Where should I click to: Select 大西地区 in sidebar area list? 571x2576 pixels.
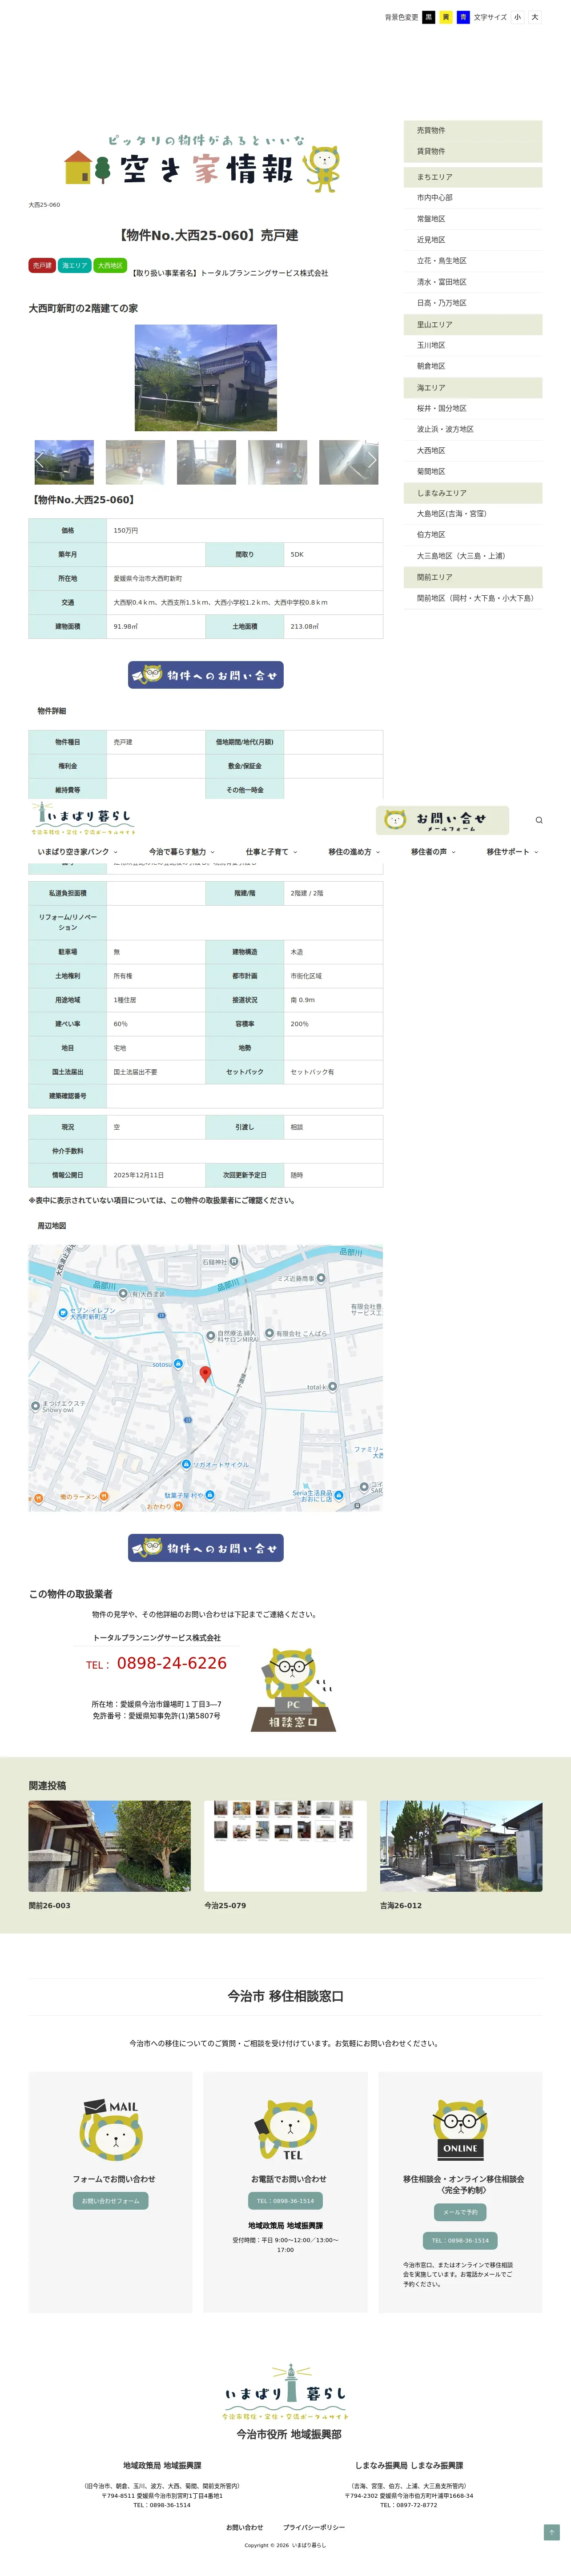click(x=473, y=451)
